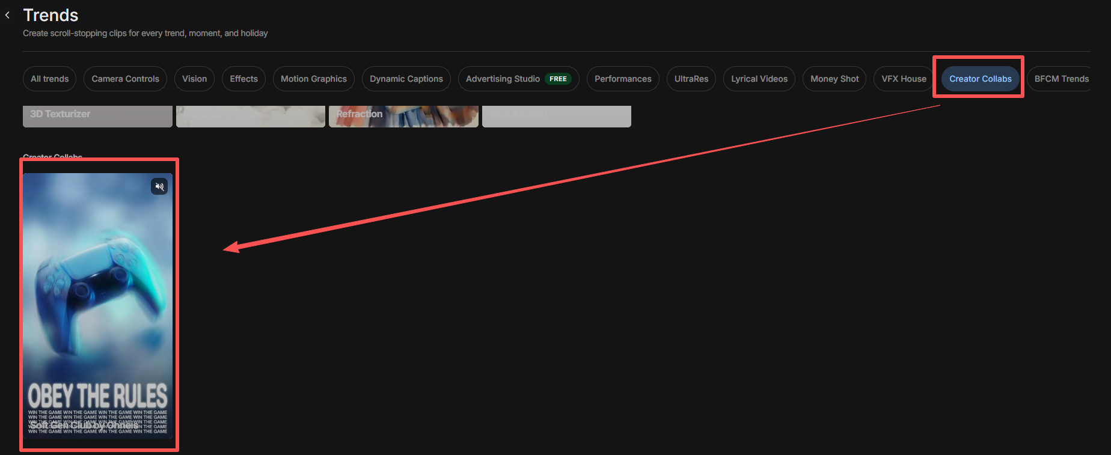Switch to the Vision tab
The image size is (1111, 455).
(x=194, y=79)
